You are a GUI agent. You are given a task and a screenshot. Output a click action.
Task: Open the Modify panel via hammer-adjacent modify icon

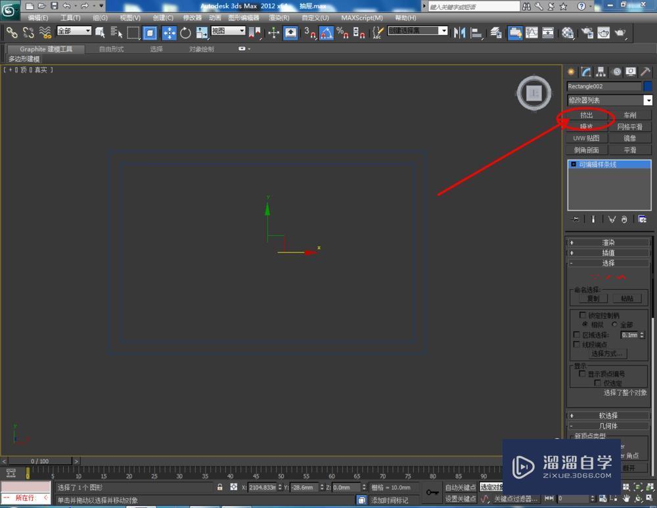[585, 72]
